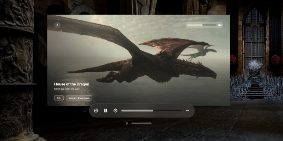Grab the window bar below the player

point(141,123)
